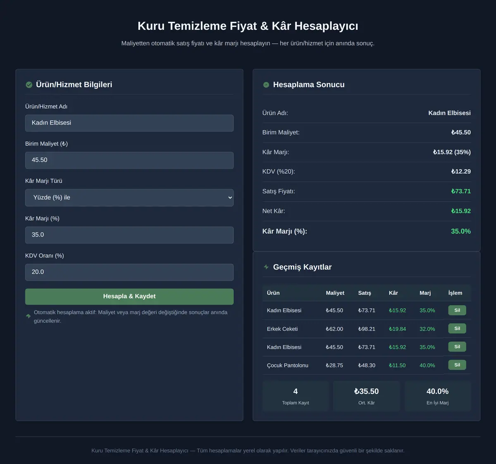Viewport: 496px width, 464px height.
Task: Delete the Erkek Ceketi record with Sil
Action: [x=457, y=328]
